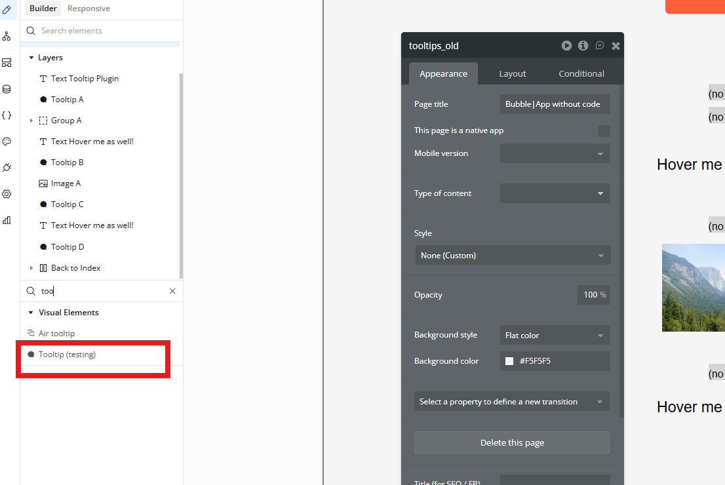
Task: Collapse the Layers section
Action: (x=31, y=58)
